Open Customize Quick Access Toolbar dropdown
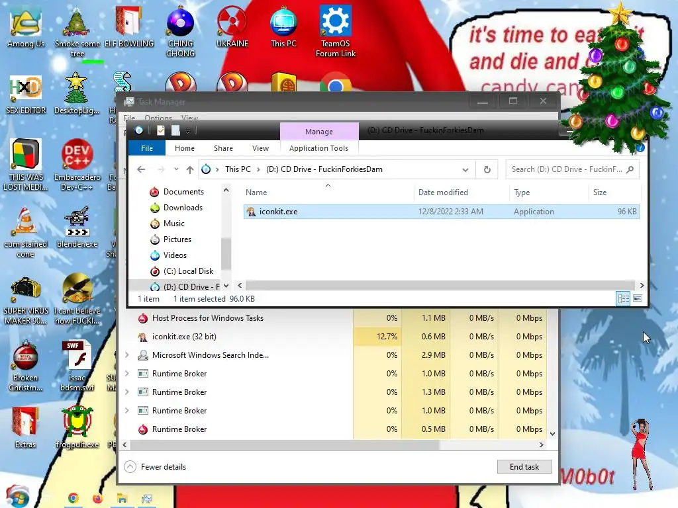This screenshot has height=508, width=678. (x=187, y=131)
